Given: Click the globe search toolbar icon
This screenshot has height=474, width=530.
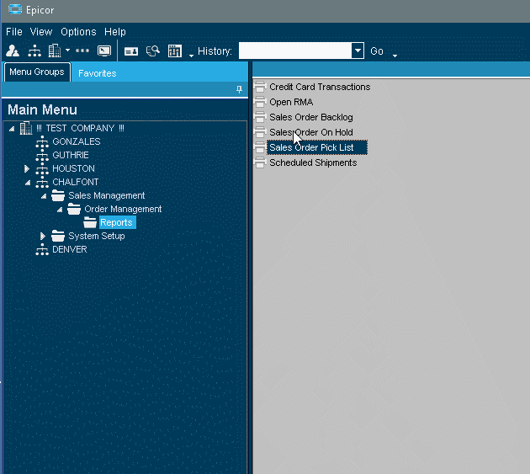Looking at the screenshot, I should pyautogui.click(x=153, y=51).
